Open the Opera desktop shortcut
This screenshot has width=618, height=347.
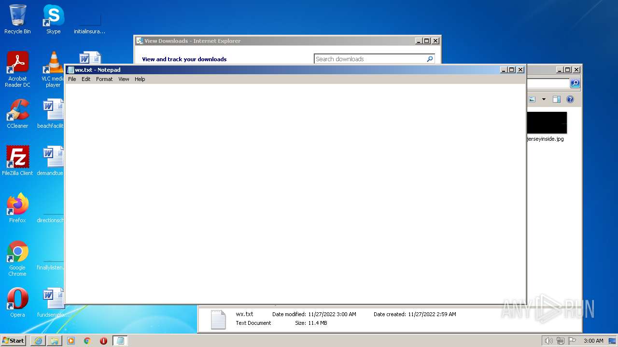(17, 302)
